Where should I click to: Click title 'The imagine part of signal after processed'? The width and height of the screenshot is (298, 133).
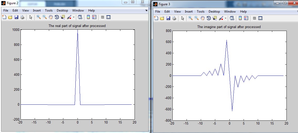click(229, 27)
